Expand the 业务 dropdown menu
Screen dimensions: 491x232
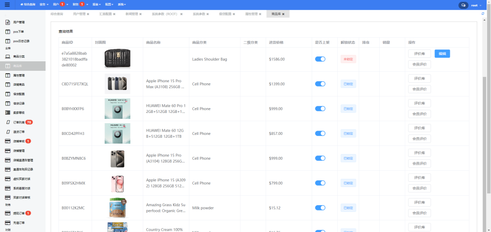[x=44, y=5]
